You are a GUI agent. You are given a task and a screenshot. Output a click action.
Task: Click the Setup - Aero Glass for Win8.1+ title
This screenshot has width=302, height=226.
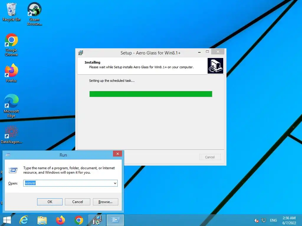tap(150, 53)
